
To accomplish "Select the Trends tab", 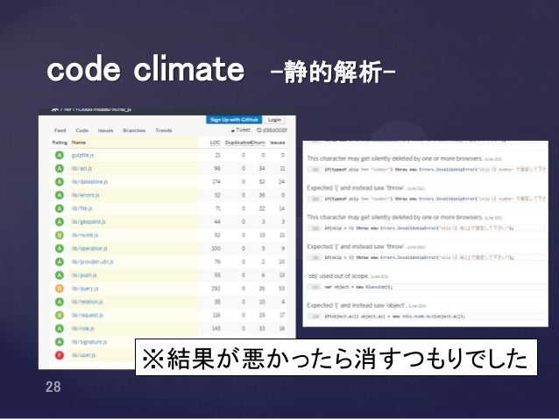I will tap(164, 130).
